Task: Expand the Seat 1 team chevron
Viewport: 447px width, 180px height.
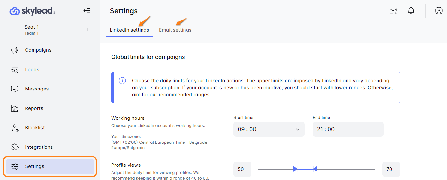Action: pos(88,30)
